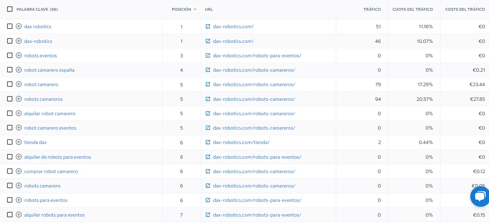The width and height of the screenshot is (489, 223).
Task: Select checkbox for 'alquilar robot camarero'
Action: (10, 113)
